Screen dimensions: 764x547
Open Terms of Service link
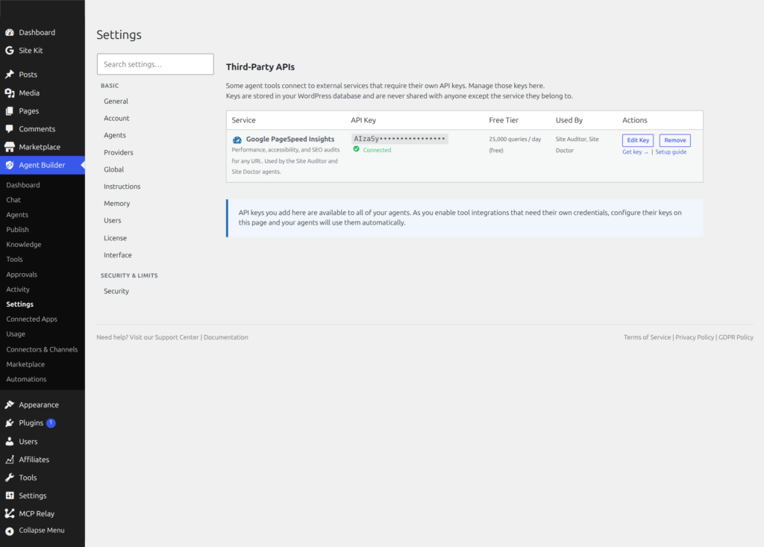(x=647, y=337)
